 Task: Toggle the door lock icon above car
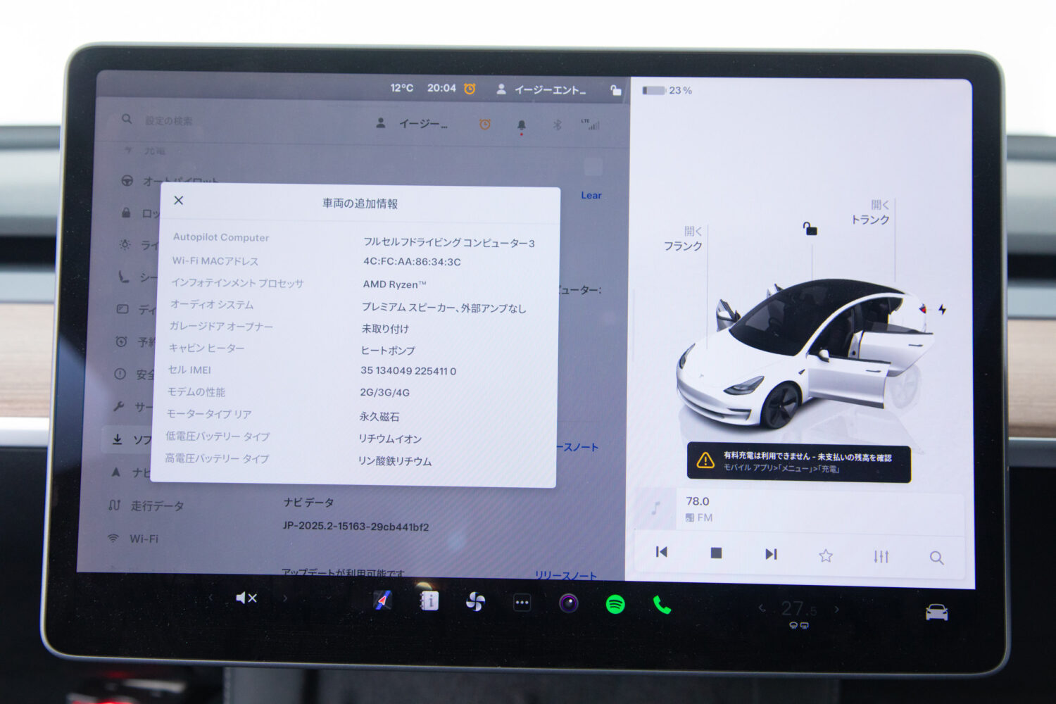click(810, 229)
